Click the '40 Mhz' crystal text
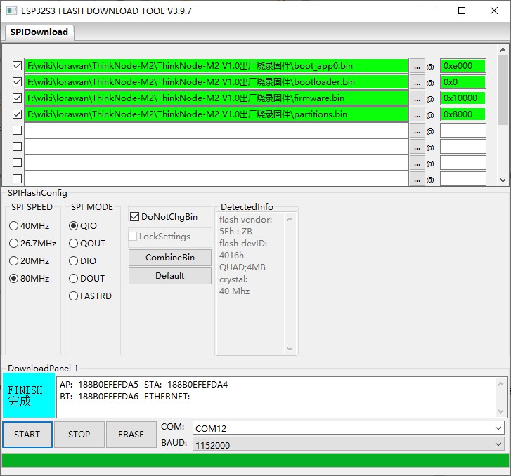The height and width of the screenshot is (476, 511). click(234, 291)
